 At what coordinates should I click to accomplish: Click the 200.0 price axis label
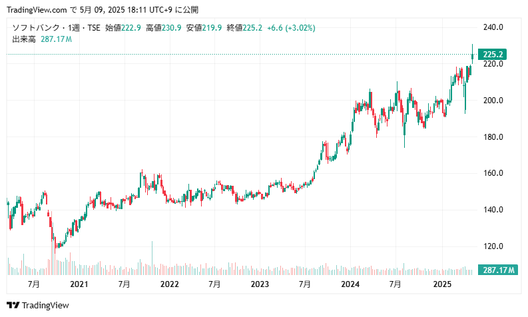493,101
